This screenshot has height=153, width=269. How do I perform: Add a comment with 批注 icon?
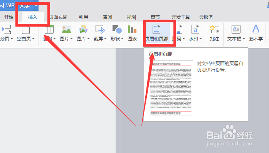pyautogui.click(x=215, y=29)
